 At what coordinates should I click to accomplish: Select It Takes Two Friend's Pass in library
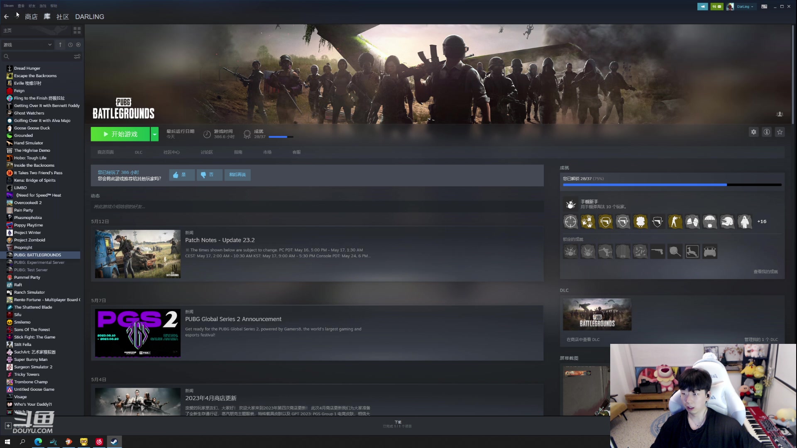[x=38, y=173]
